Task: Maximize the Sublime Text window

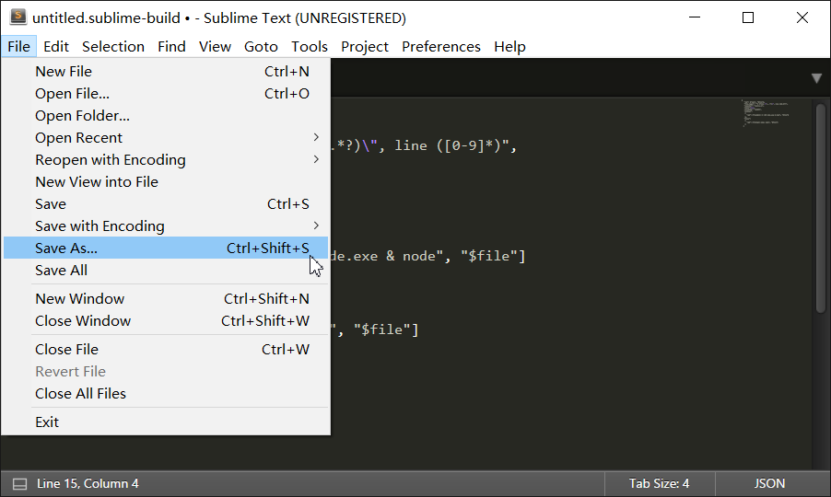Action: pyautogui.click(x=748, y=17)
